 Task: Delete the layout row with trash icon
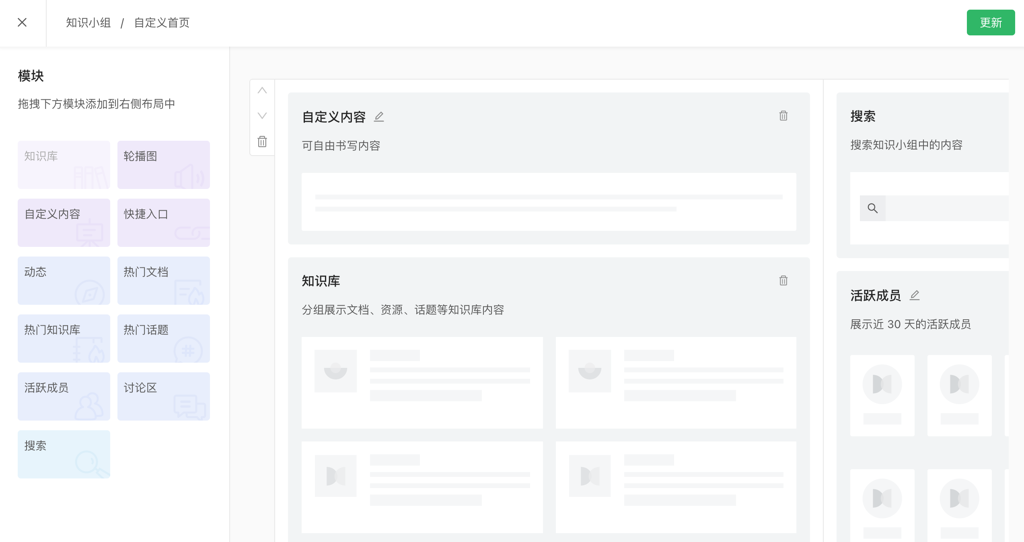pos(262,142)
